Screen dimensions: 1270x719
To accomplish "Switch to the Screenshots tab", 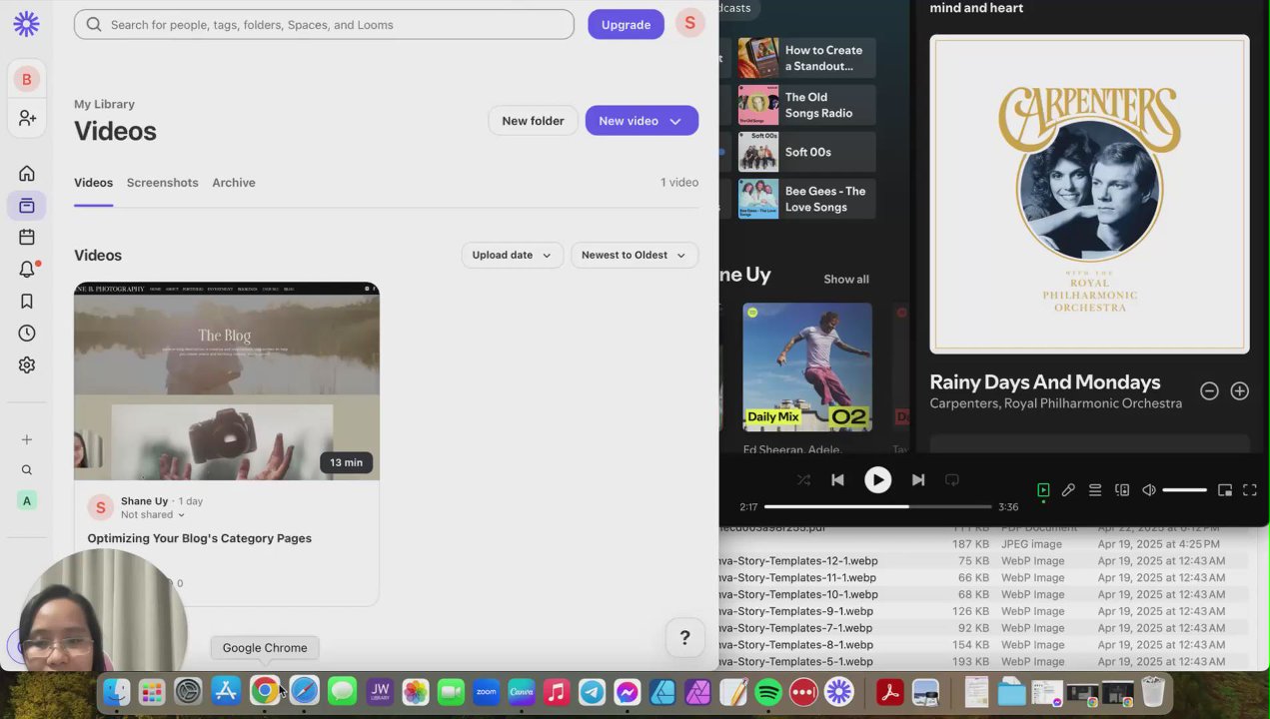I will [x=162, y=183].
